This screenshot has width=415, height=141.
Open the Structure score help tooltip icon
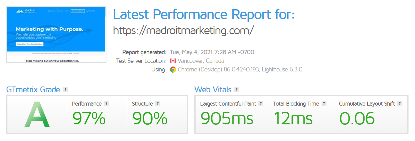pos(158,104)
